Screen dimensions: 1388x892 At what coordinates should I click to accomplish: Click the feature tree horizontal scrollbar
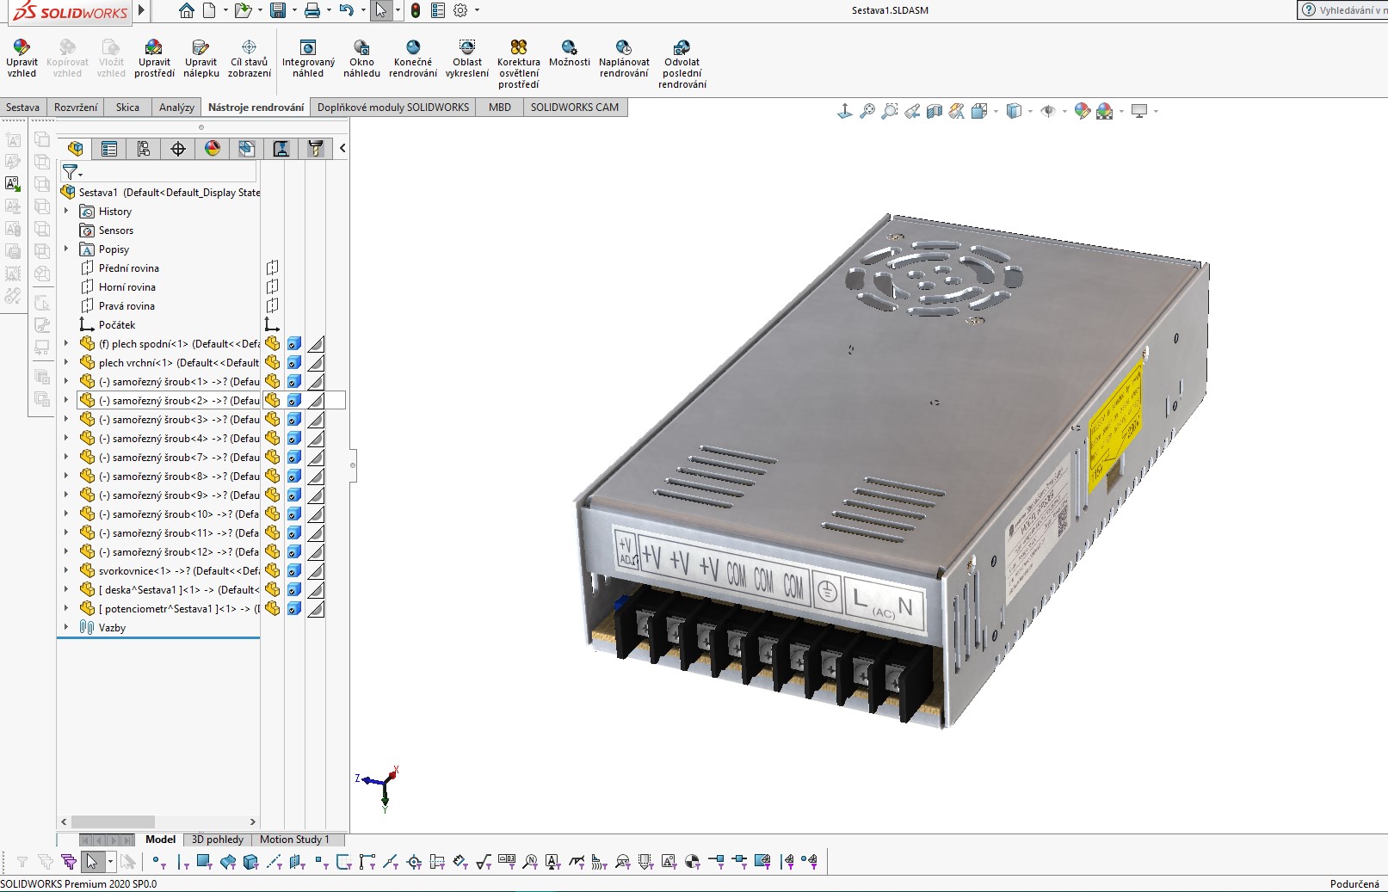[112, 821]
